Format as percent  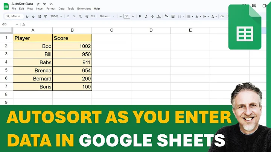(74, 17)
